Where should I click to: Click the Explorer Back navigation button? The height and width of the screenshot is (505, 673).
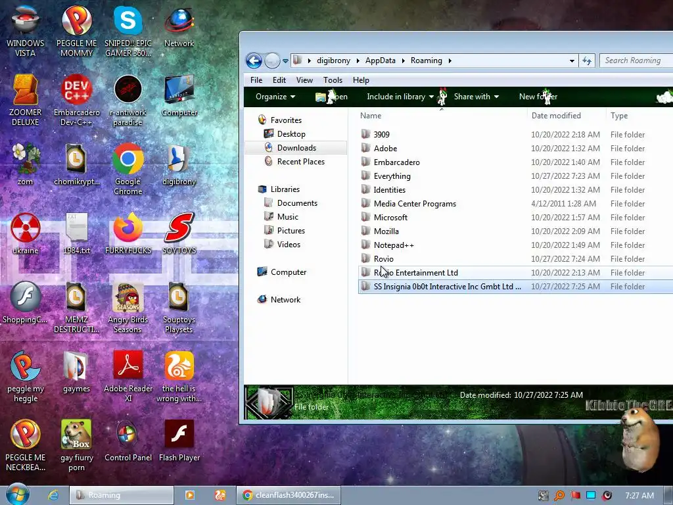[254, 60]
